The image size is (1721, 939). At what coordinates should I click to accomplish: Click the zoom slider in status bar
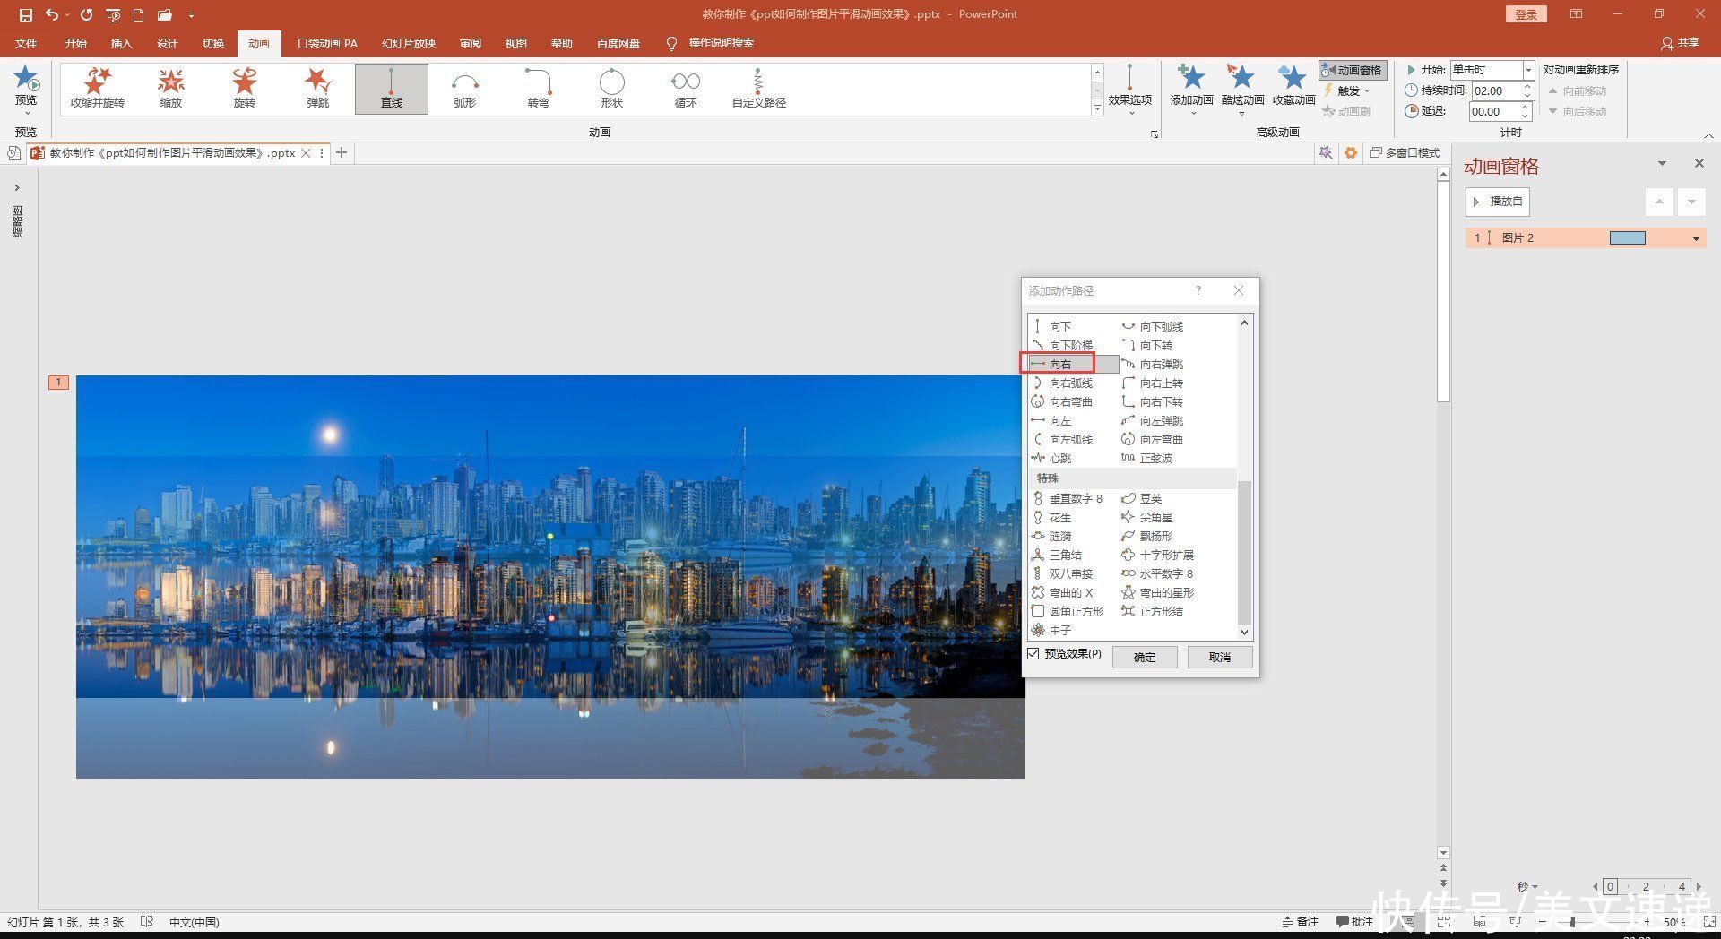(x=1572, y=922)
